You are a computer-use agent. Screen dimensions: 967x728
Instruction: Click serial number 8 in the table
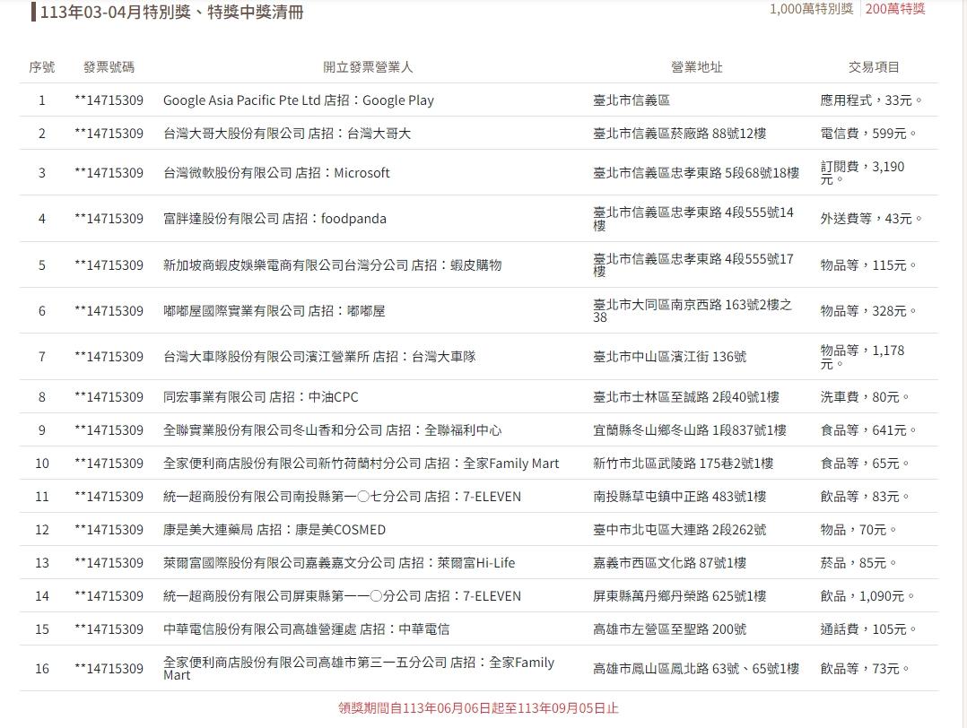(42, 397)
